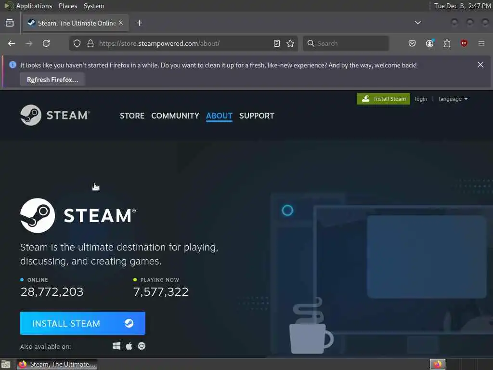Image resolution: width=493 pixels, height=370 pixels.
Task: Open the extensions puzzle icon
Action: [447, 43]
